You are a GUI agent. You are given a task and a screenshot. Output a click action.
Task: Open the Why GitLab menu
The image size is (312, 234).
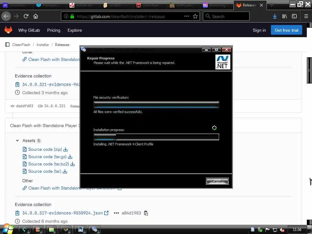coord(29,30)
